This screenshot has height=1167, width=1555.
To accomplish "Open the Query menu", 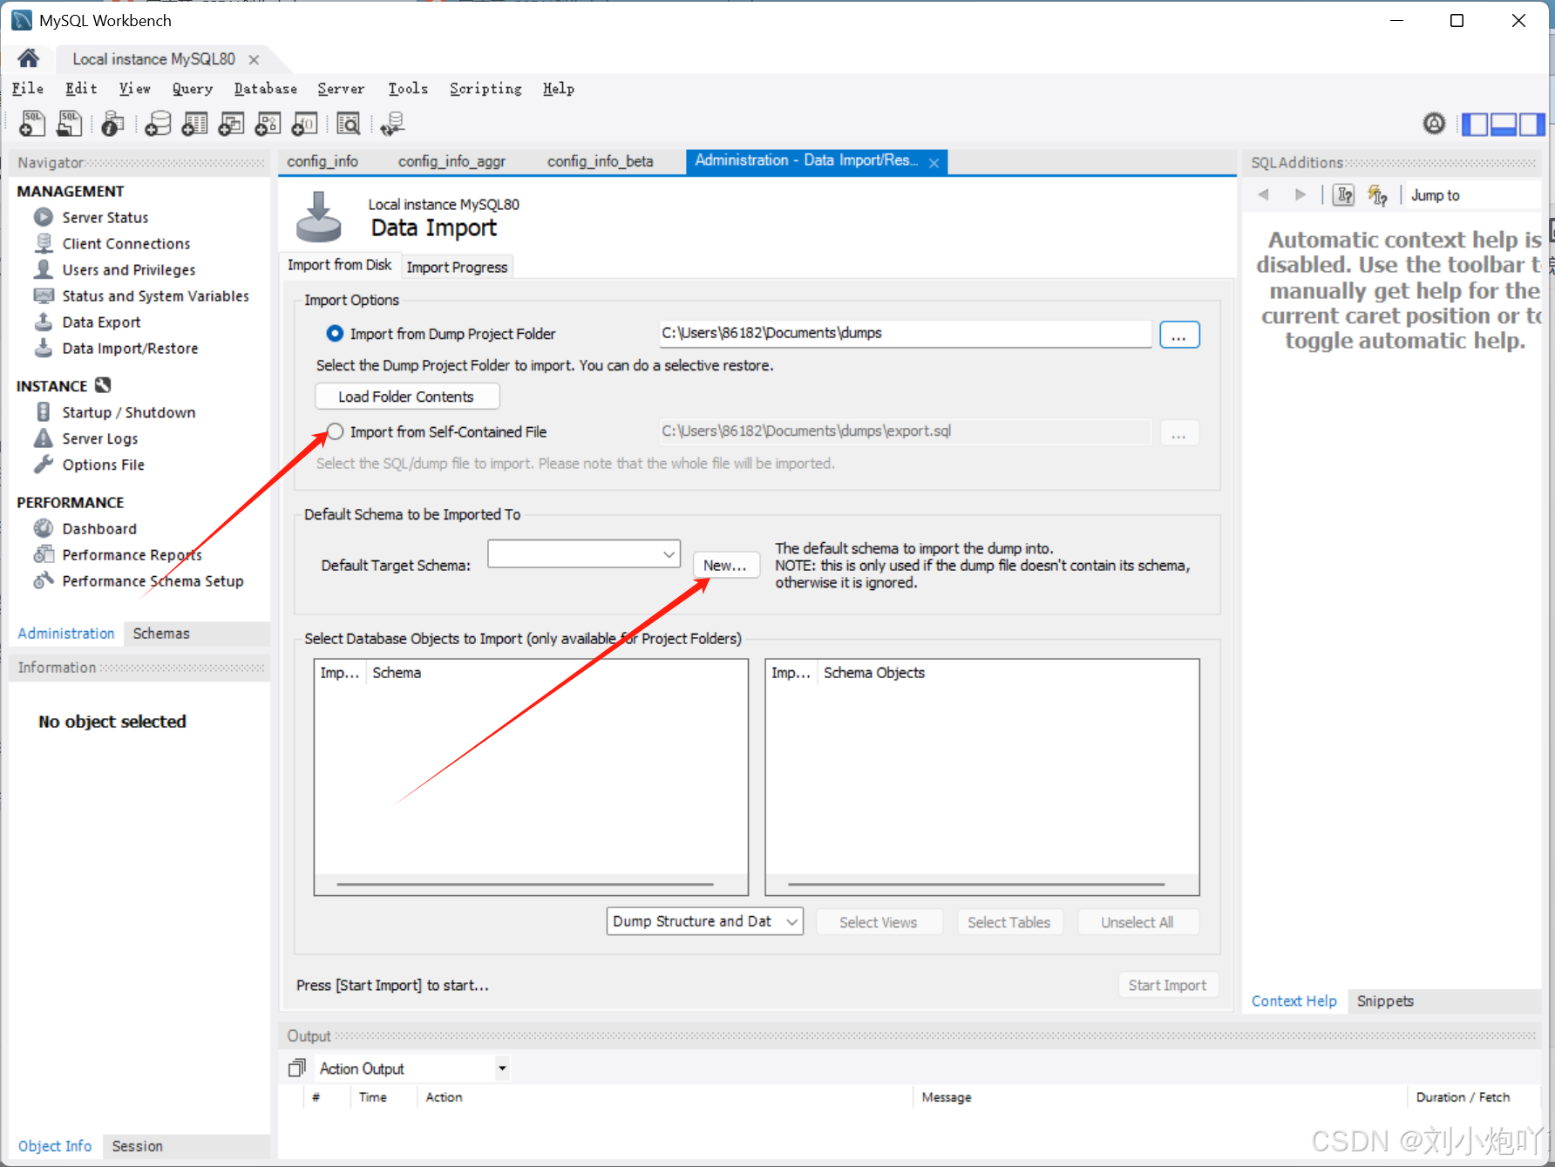I will tap(193, 88).
